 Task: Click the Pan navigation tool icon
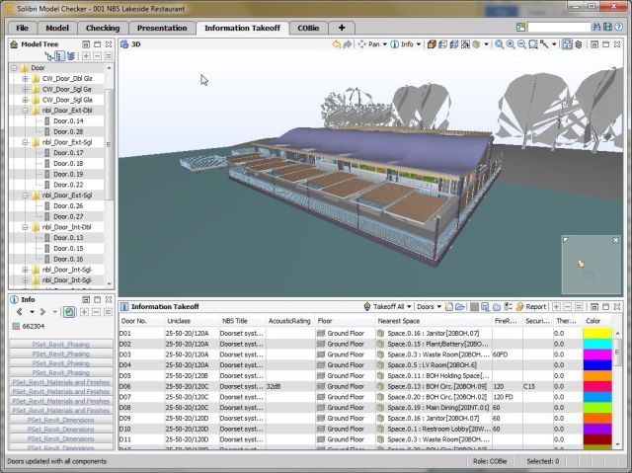tap(363, 44)
